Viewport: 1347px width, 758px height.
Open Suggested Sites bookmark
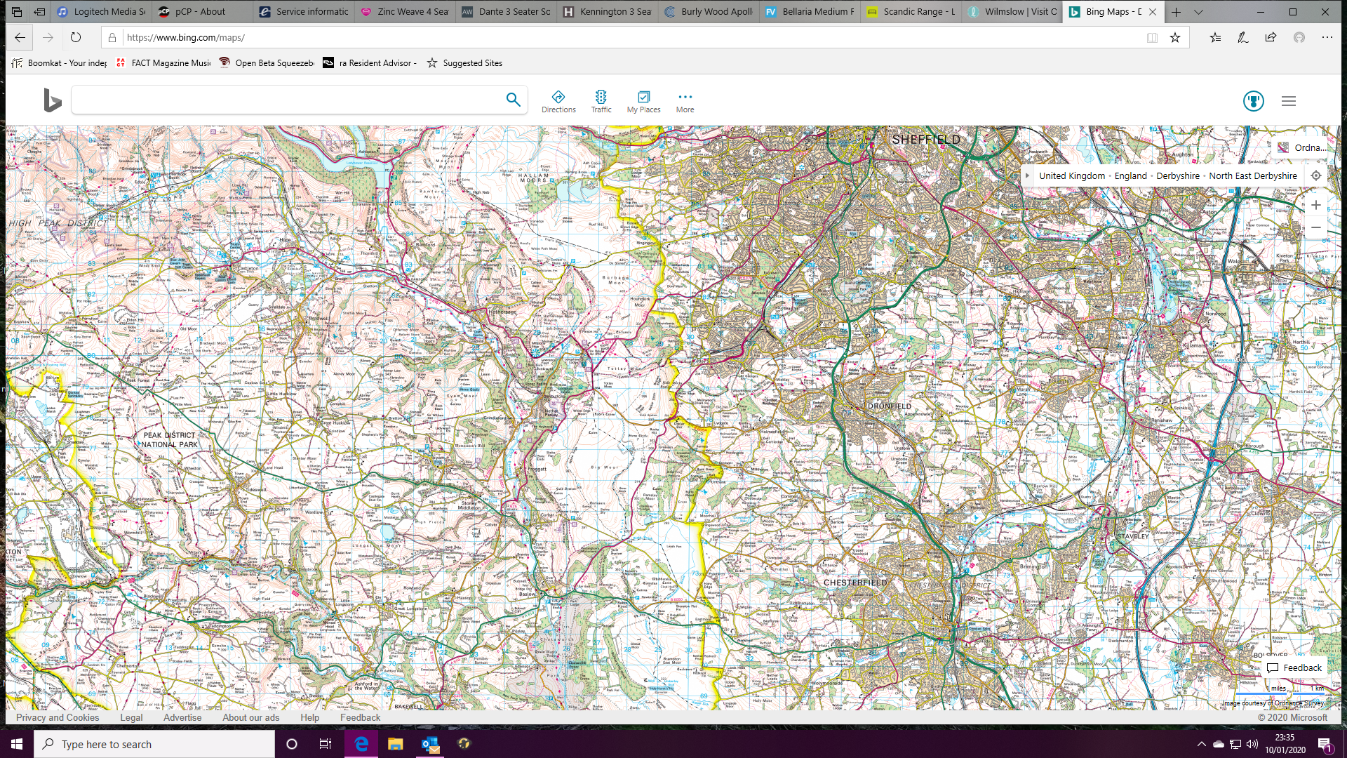[464, 63]
